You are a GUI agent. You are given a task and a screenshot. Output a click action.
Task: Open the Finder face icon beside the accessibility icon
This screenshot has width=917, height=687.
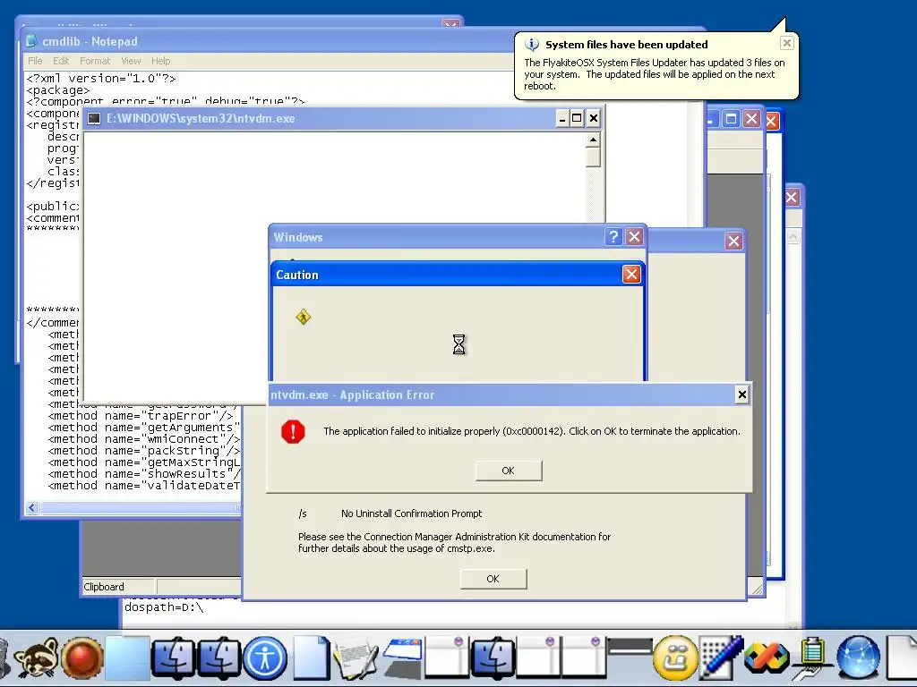219,659
